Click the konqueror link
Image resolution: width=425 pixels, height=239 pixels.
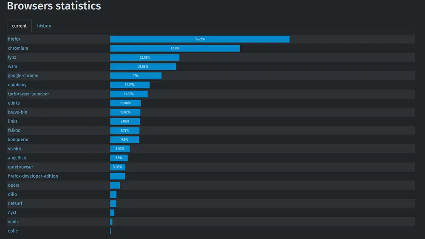click(x=18, y=139)
